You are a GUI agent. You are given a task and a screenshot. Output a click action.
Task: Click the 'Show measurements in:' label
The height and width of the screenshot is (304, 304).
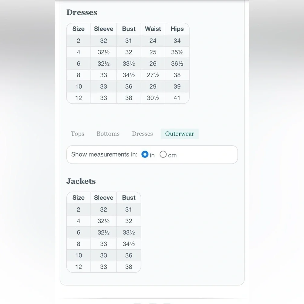[x=104, y=154]
